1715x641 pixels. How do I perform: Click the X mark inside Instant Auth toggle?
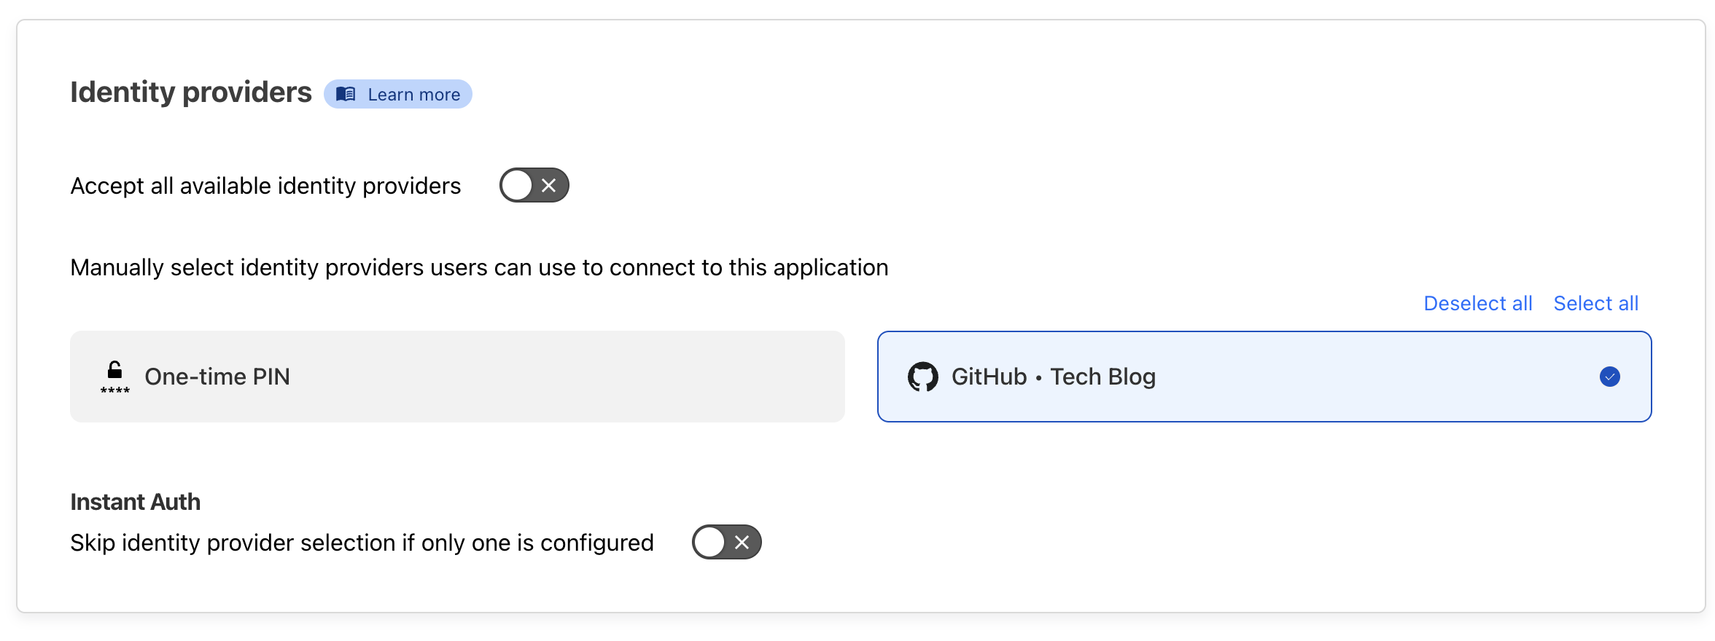point(742,542)
